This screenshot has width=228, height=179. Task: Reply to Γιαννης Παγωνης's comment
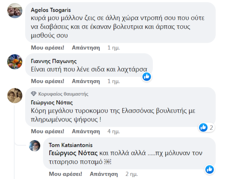(x=86, y=81)
